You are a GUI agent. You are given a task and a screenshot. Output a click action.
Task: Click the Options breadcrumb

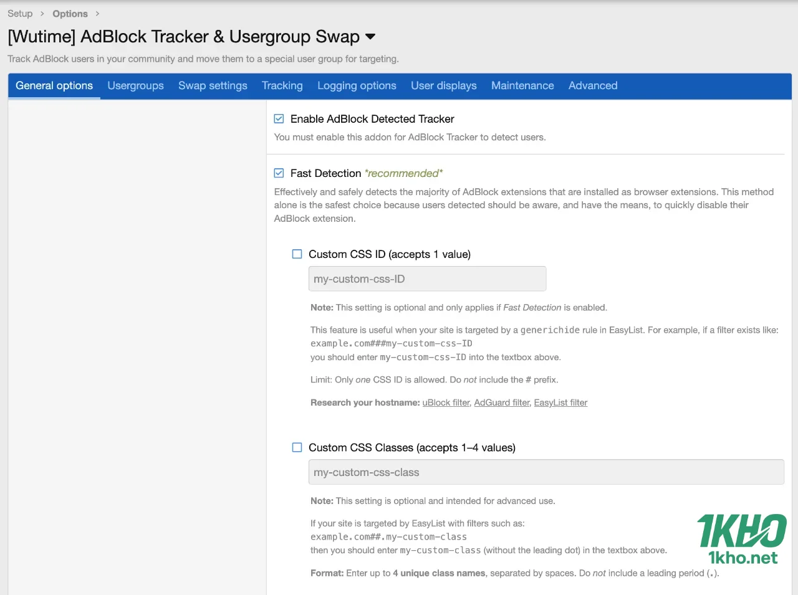click(70, 13)
